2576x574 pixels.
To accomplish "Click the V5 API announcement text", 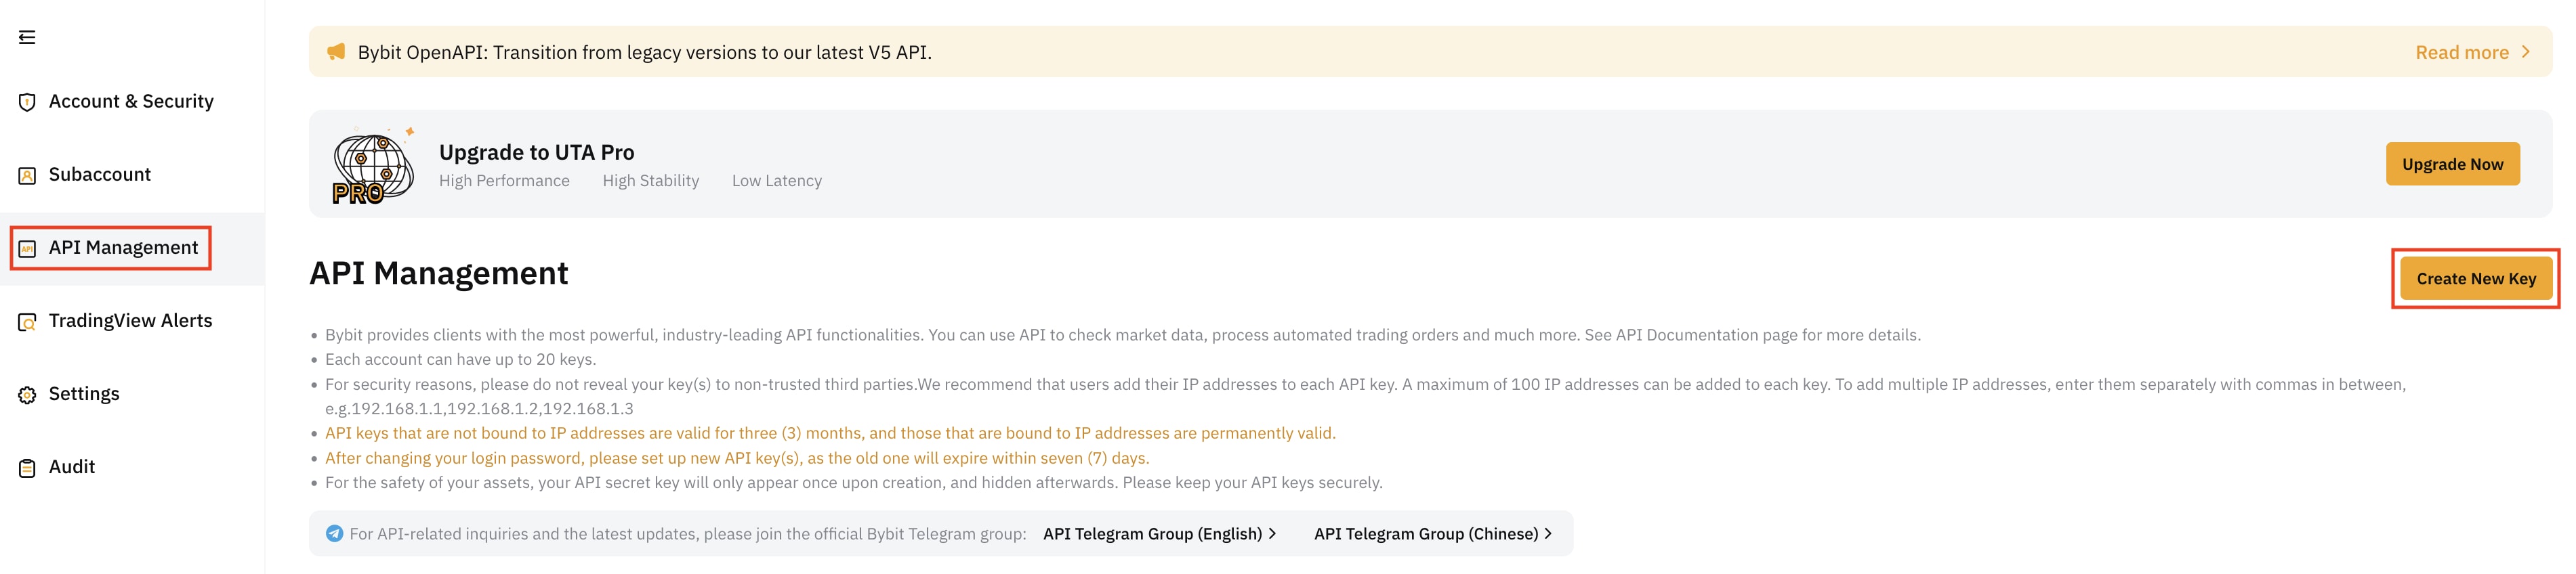I will 644,52.
